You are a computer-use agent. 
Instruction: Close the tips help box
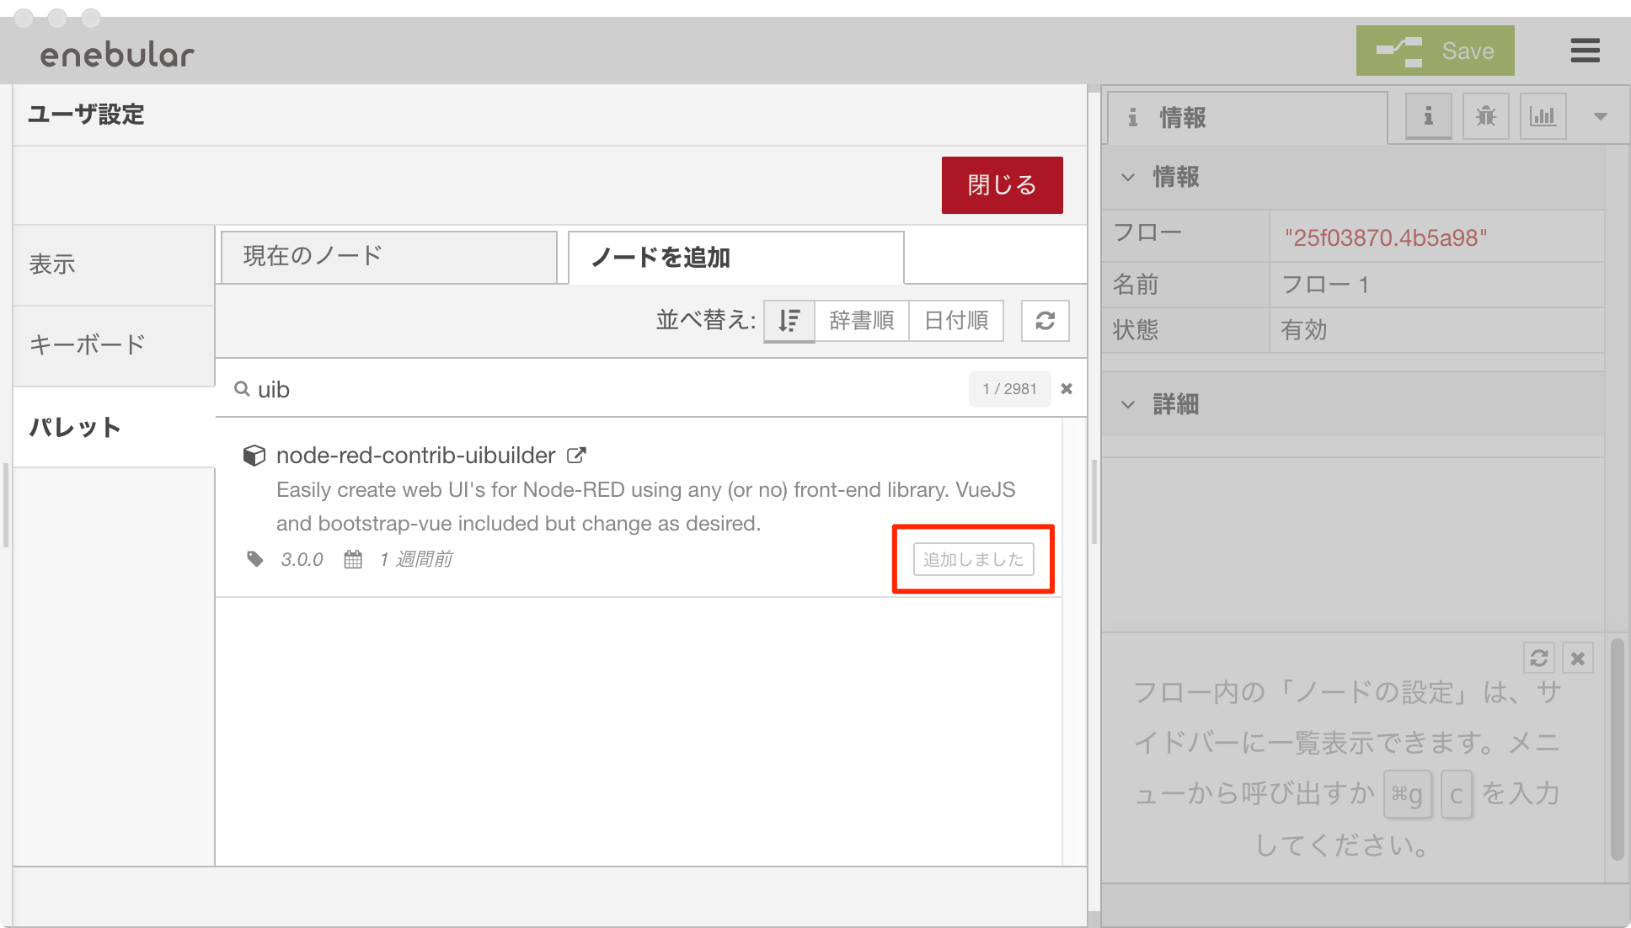[x=1577, y=658]
